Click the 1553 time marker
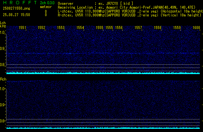203x132 pixels. click(61, 28)
